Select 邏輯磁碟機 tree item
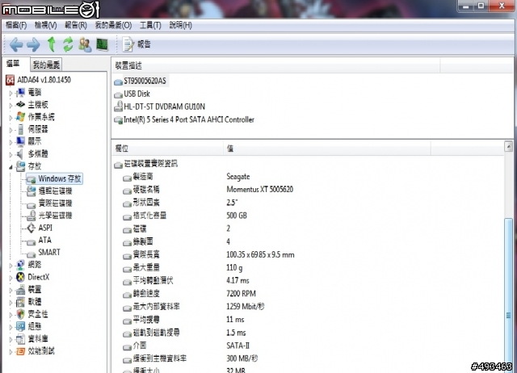This screenshot has height=373, width=517. 49,191
